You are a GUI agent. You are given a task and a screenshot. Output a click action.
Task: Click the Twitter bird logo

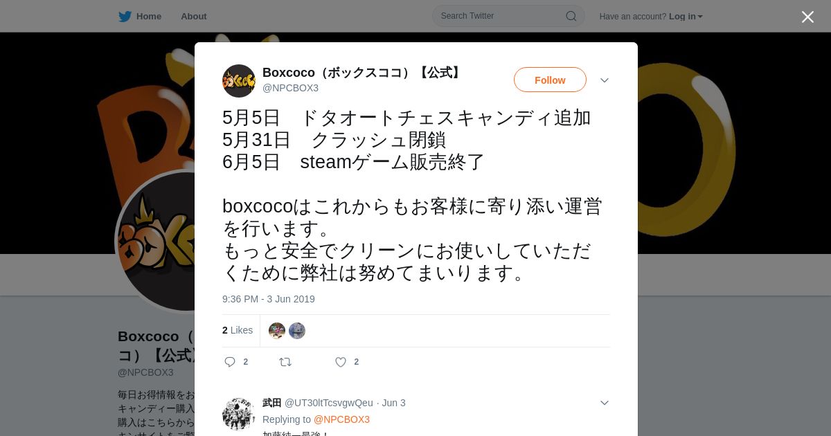pos(125,16)
